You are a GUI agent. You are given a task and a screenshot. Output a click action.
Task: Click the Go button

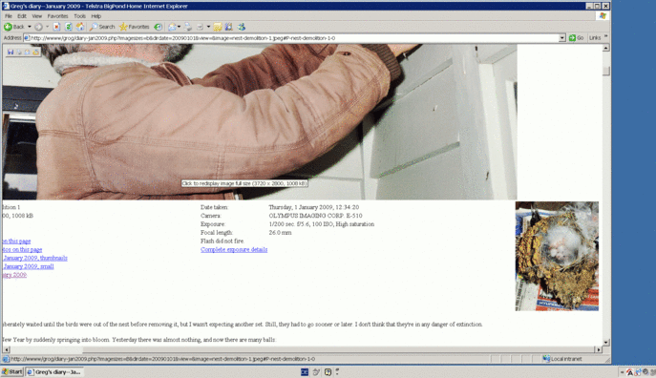(x=576, y=37)
